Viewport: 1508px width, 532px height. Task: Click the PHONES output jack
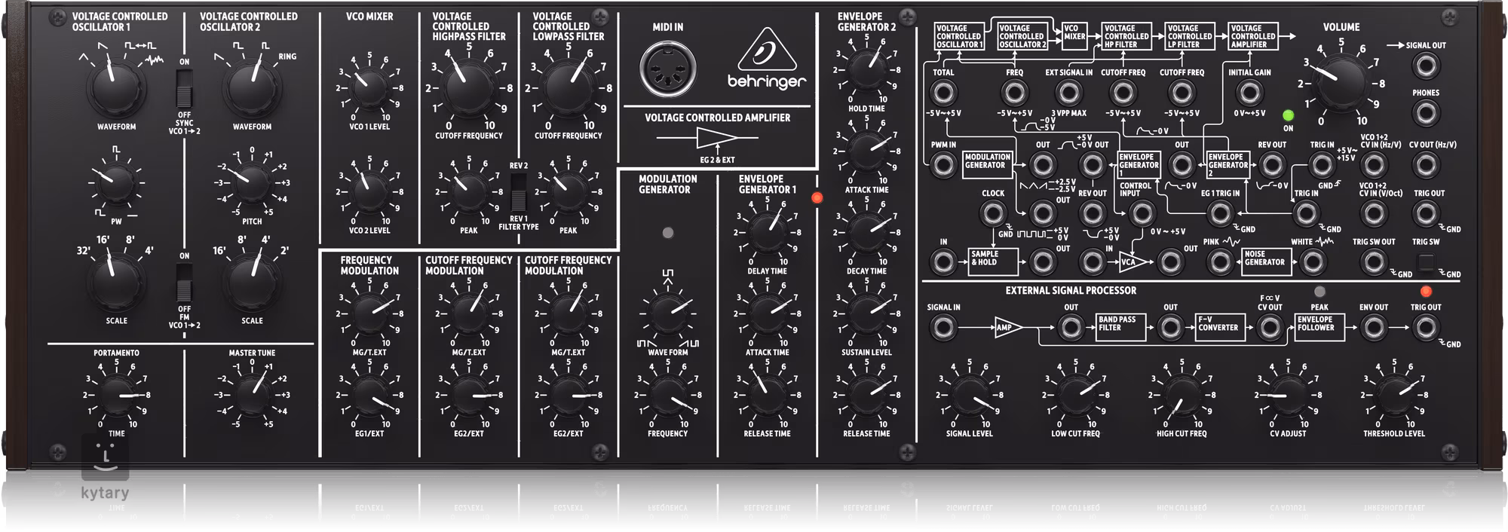point(1424,113)
